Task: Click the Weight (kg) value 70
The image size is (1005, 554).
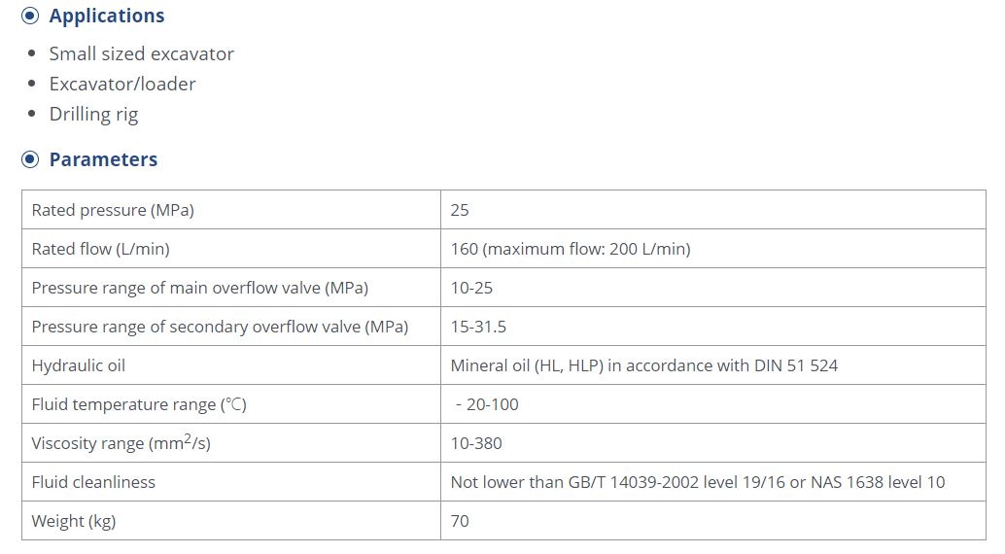Action: [460, 521]
